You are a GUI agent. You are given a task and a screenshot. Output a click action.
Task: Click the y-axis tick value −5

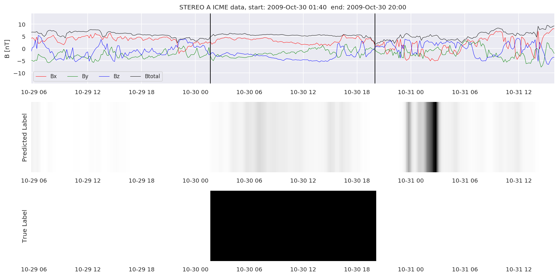tap(22, 61)
